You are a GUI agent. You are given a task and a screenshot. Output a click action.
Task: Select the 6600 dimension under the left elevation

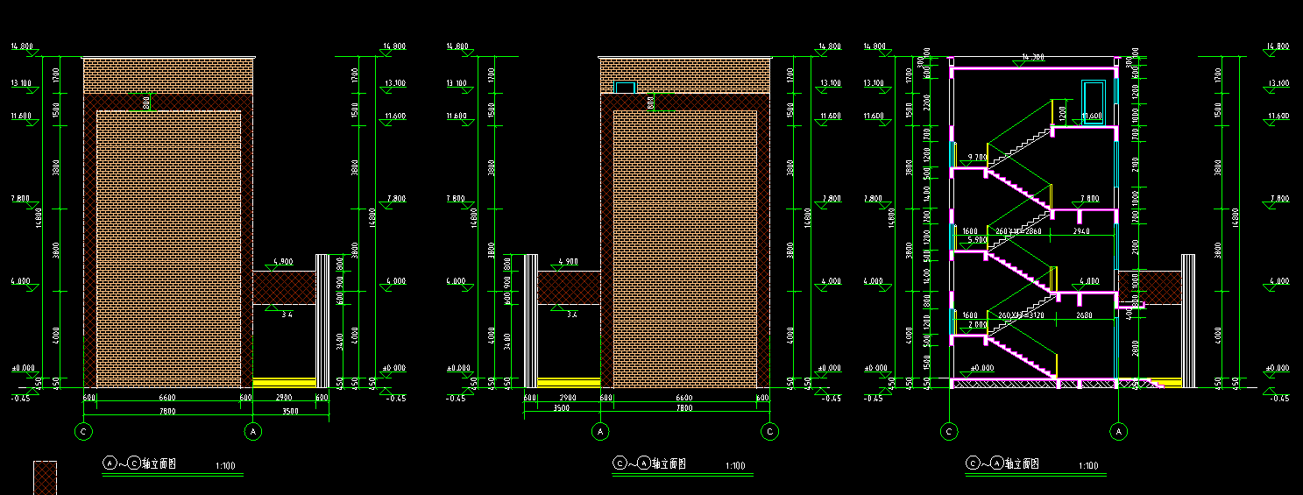tap(166, 398)
